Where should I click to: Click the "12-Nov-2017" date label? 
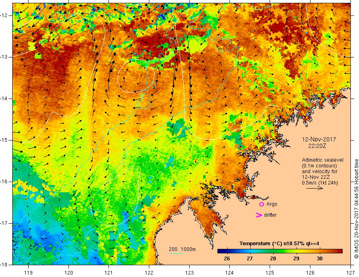319,139
